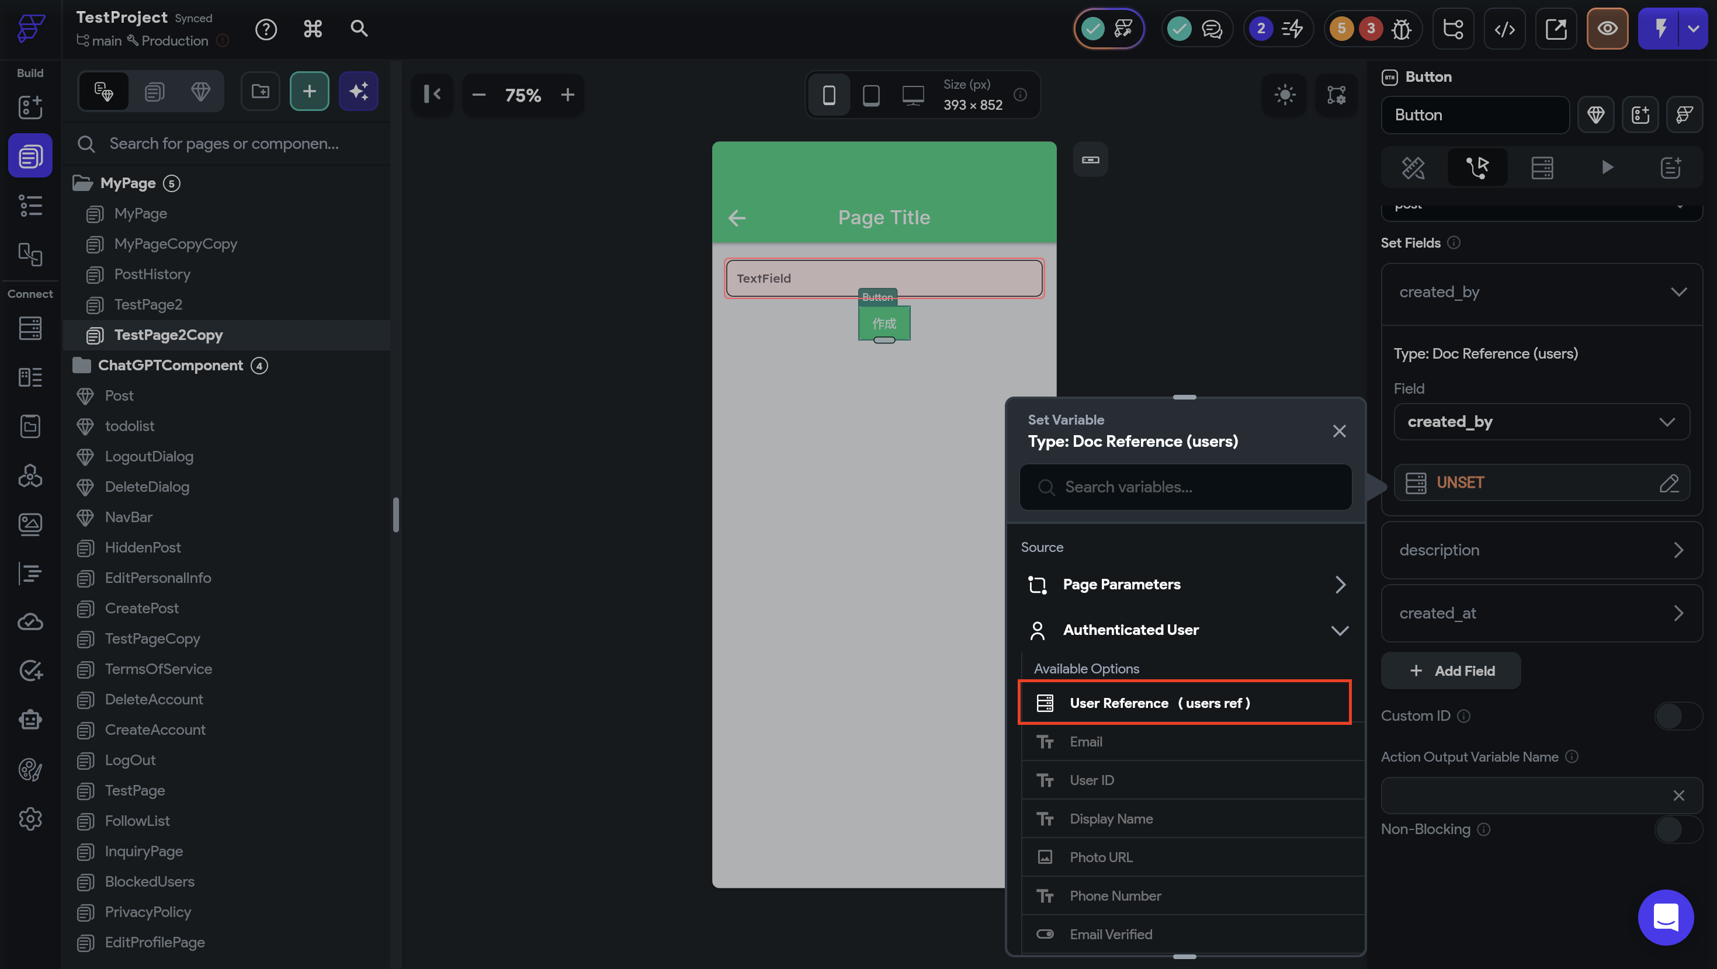Toggle the Custom ID switch
This screenshot has width=1717, height=969.
click(1677, 716)
